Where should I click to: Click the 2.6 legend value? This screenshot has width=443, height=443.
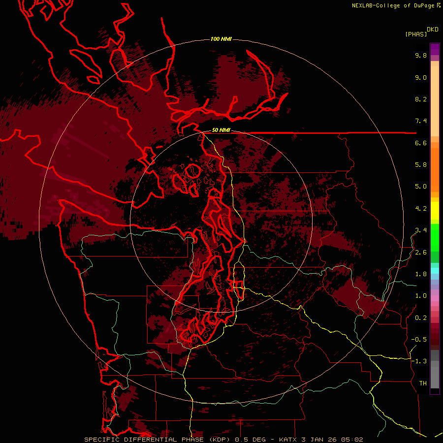point(421,253)
